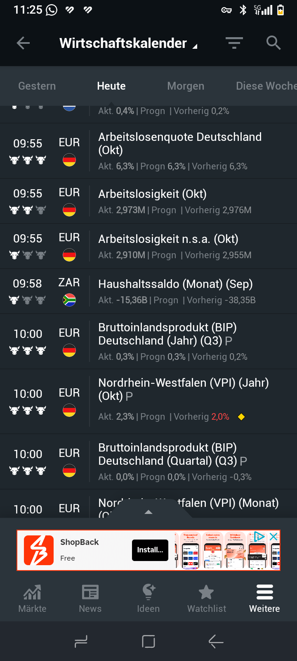Close the ShopBack ad banner
297x661 pixels.
tap(273, 537)
